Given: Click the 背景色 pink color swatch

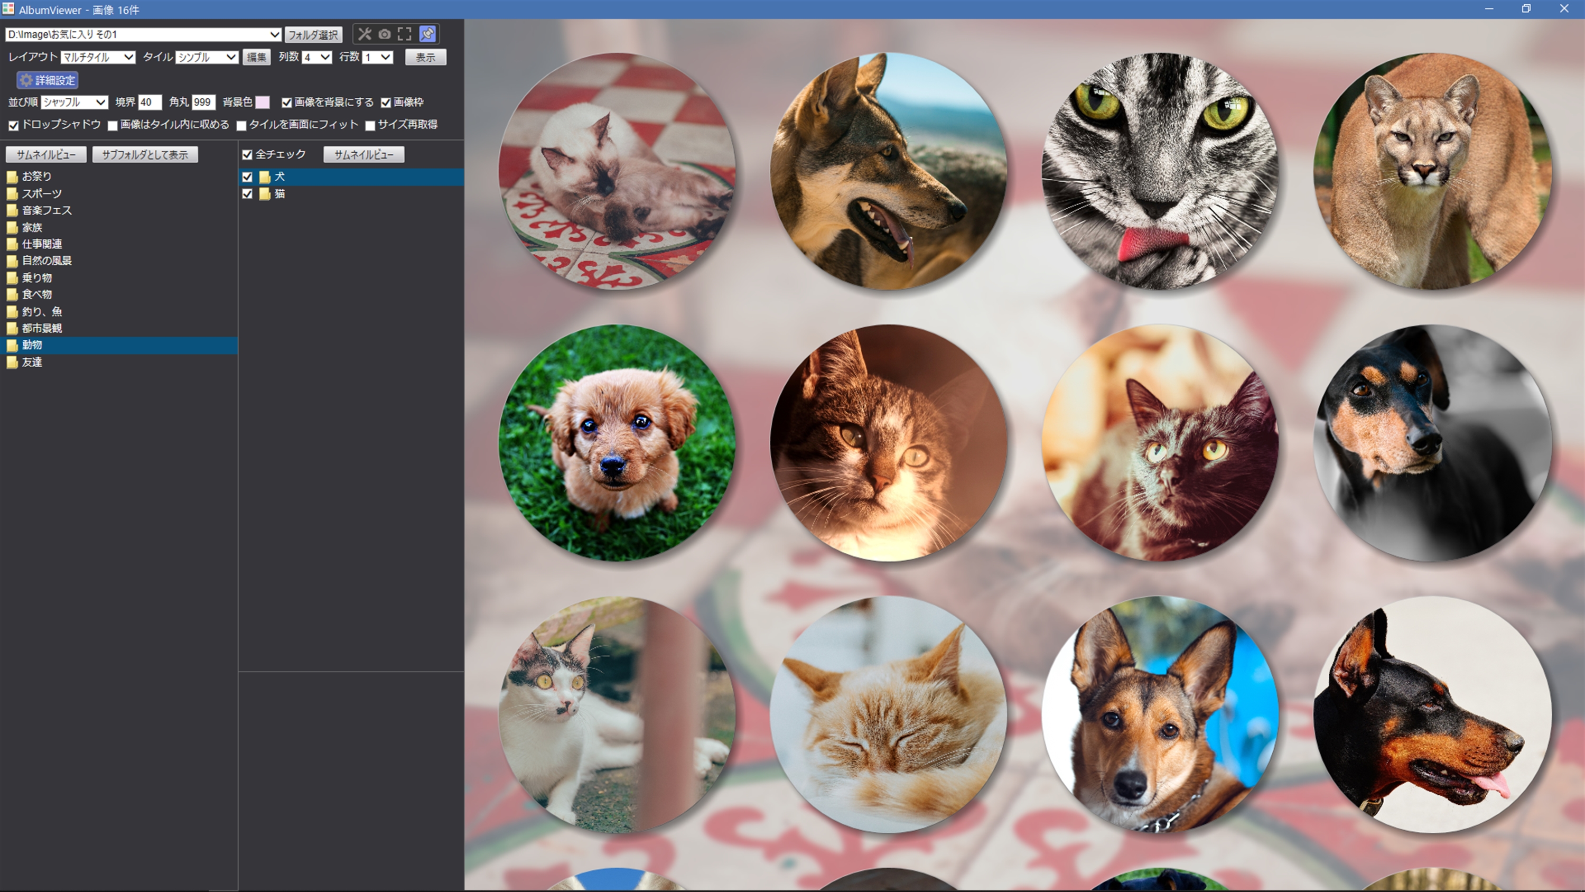Looking at the screenshot, I should tap(263, 102).
